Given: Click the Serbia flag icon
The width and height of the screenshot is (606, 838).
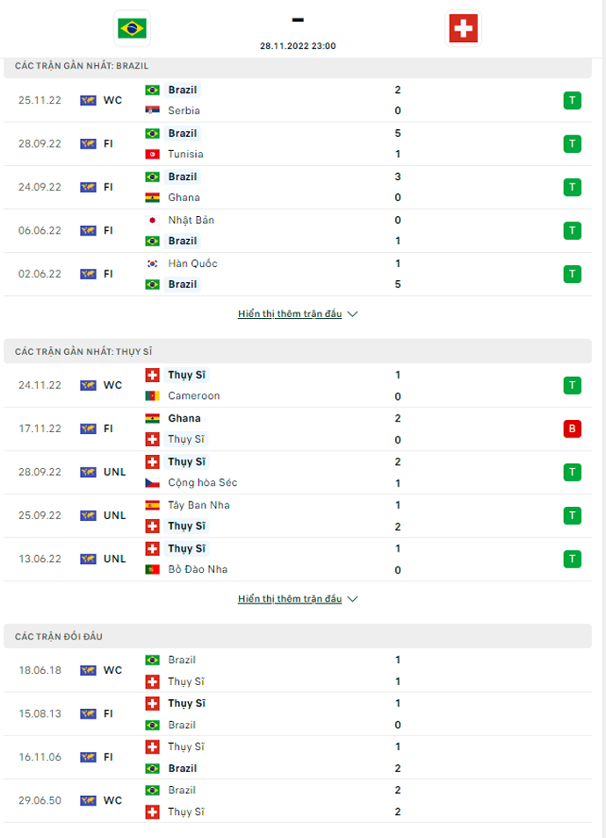Looking at the screenshot, I should coord(153,111).
